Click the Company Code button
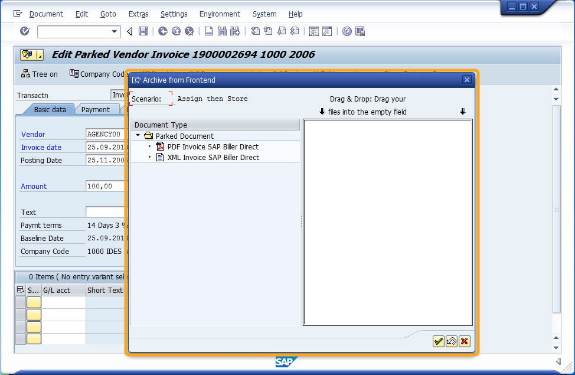The width and height of the screenshot is (575, 375). [x=97, y=74]
